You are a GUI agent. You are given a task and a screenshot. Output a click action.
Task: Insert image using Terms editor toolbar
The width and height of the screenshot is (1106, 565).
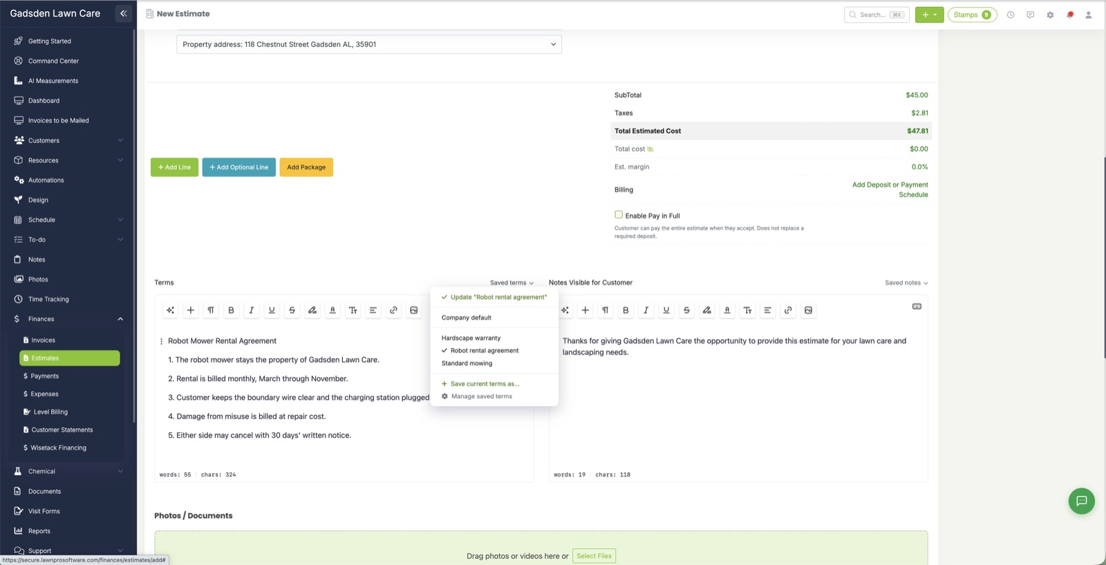pyautogui.click(x=413, y=311)
